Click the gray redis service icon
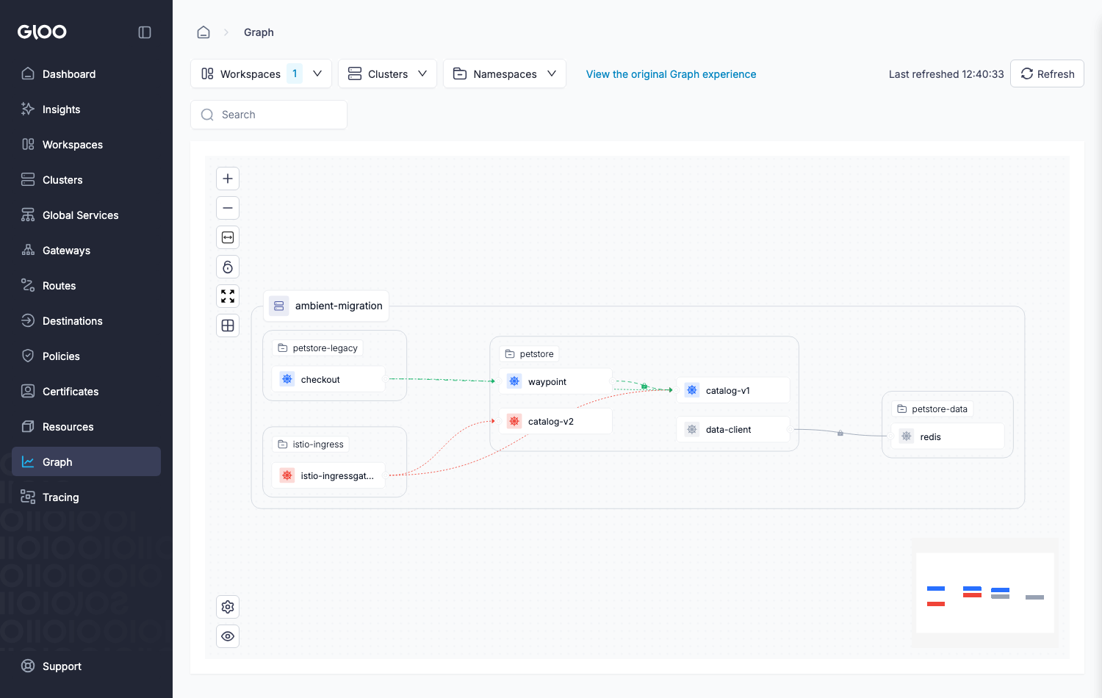1102x698 pixels. click(907, 436)
